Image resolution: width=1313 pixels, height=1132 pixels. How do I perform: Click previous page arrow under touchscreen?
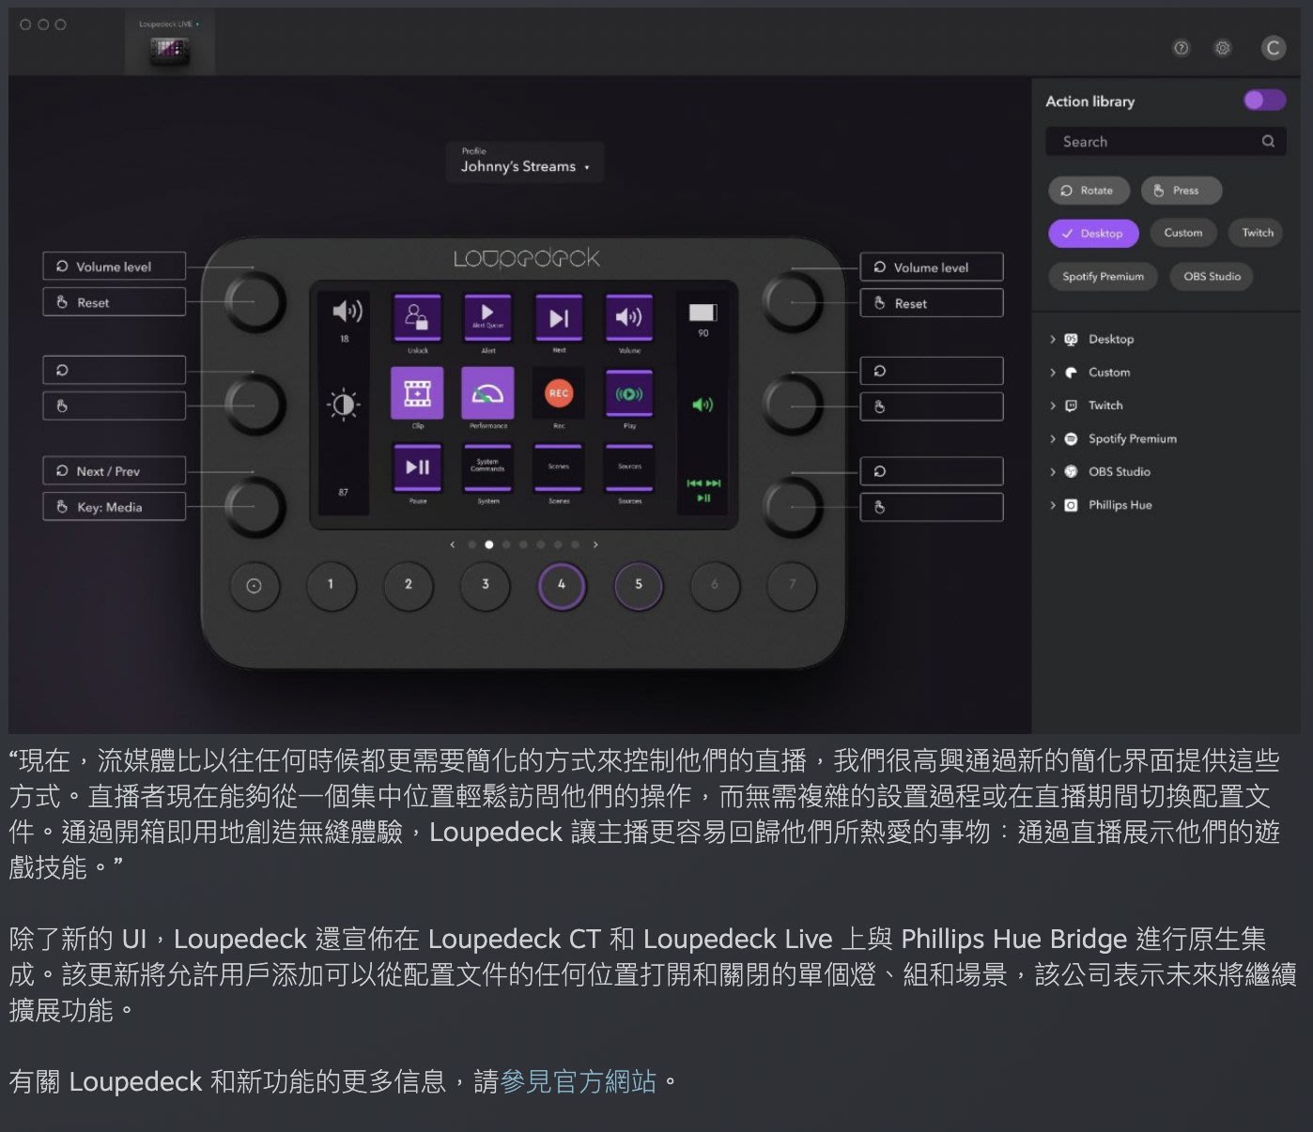click(453, 544)
